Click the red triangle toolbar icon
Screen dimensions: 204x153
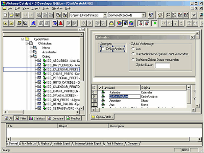coord(61,23)
